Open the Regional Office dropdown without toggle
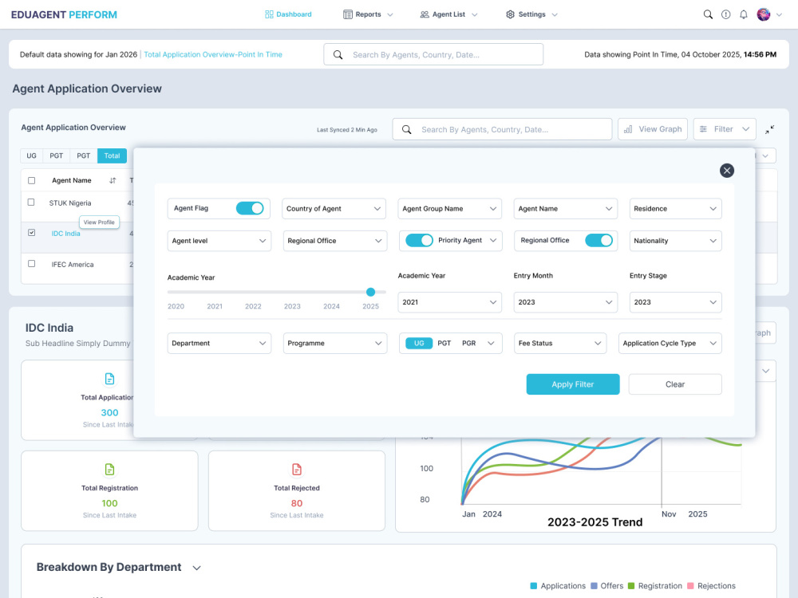This screenshot has width=798, height=598. [x=335, y=241]
